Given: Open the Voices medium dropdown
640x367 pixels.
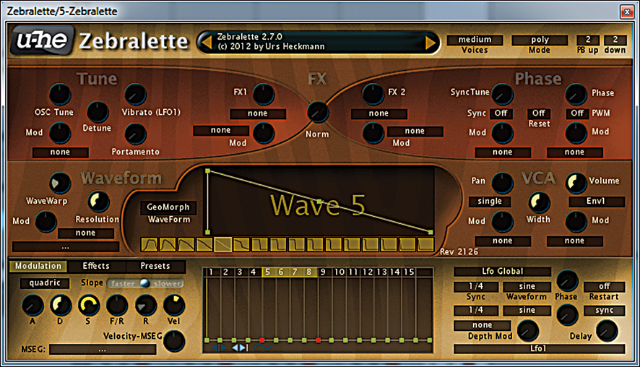Looking at the screenshot, I should pos(475,40).
